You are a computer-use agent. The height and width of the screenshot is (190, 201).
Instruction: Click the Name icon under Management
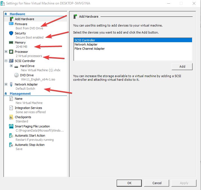(x=11, y=99)
